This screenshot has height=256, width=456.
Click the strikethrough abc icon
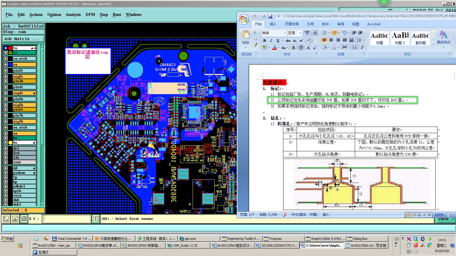pos(288,41)
